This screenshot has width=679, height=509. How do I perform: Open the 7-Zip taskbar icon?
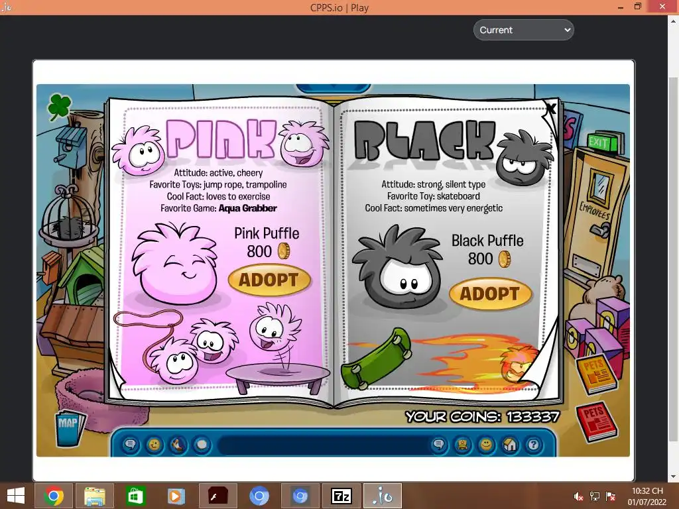pyautogui.click(x=341, y=496)
